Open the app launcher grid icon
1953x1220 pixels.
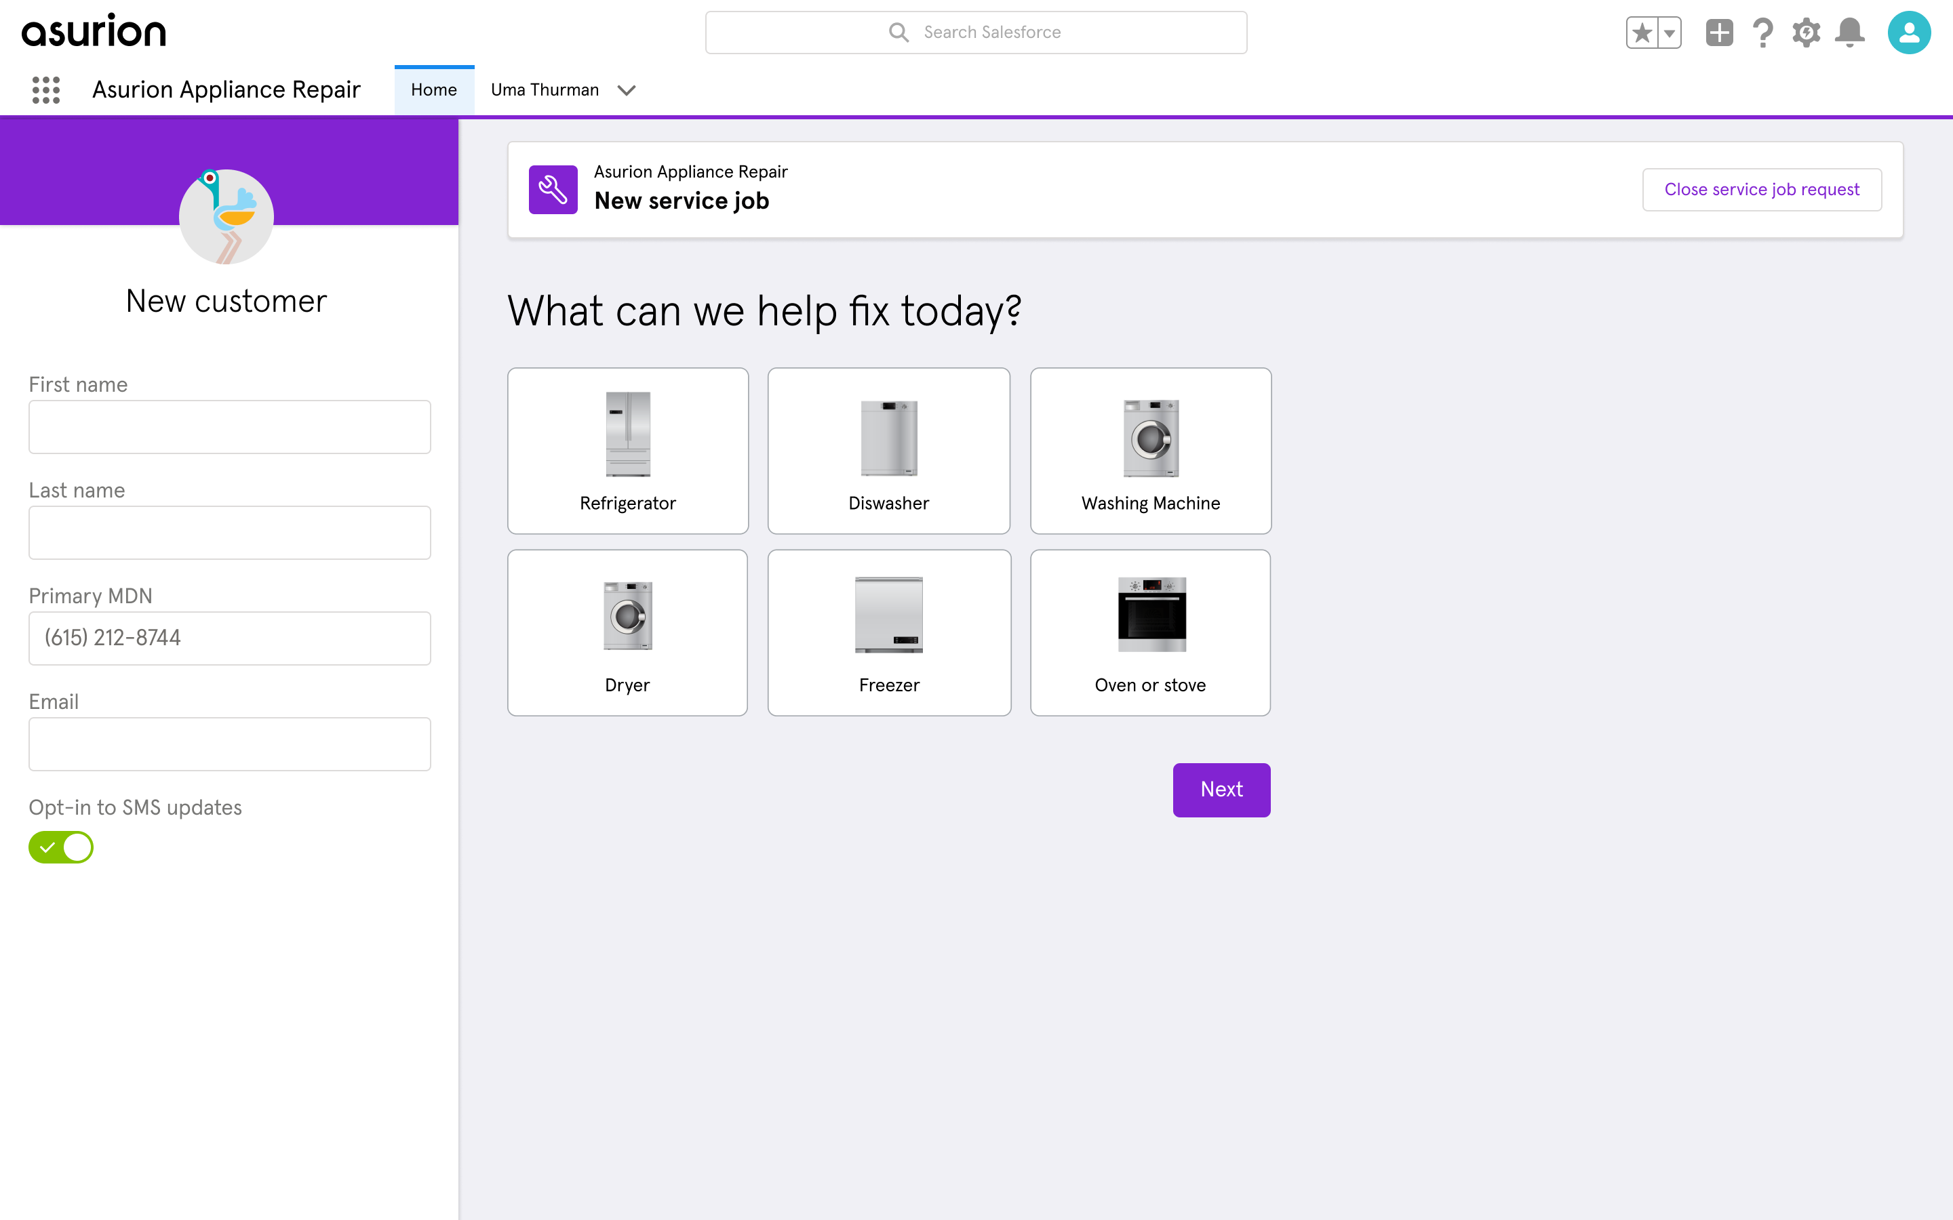46,89
